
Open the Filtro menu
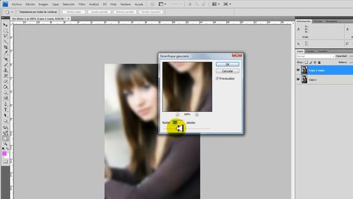(82, 4)
